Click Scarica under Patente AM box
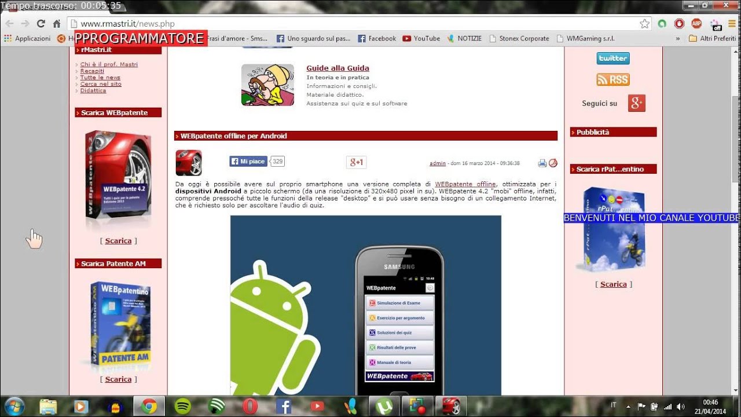 tap(118, 379)
